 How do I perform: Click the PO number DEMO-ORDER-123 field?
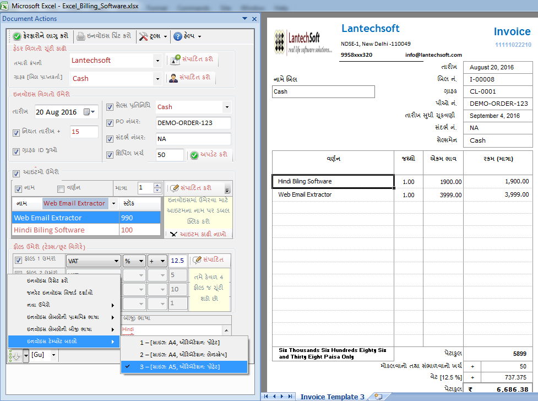[193, 123]
